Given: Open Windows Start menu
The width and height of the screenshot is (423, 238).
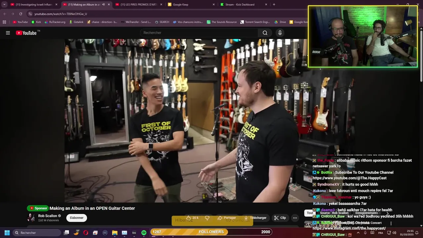Looking at the screenshot, I should pos(7,233).
